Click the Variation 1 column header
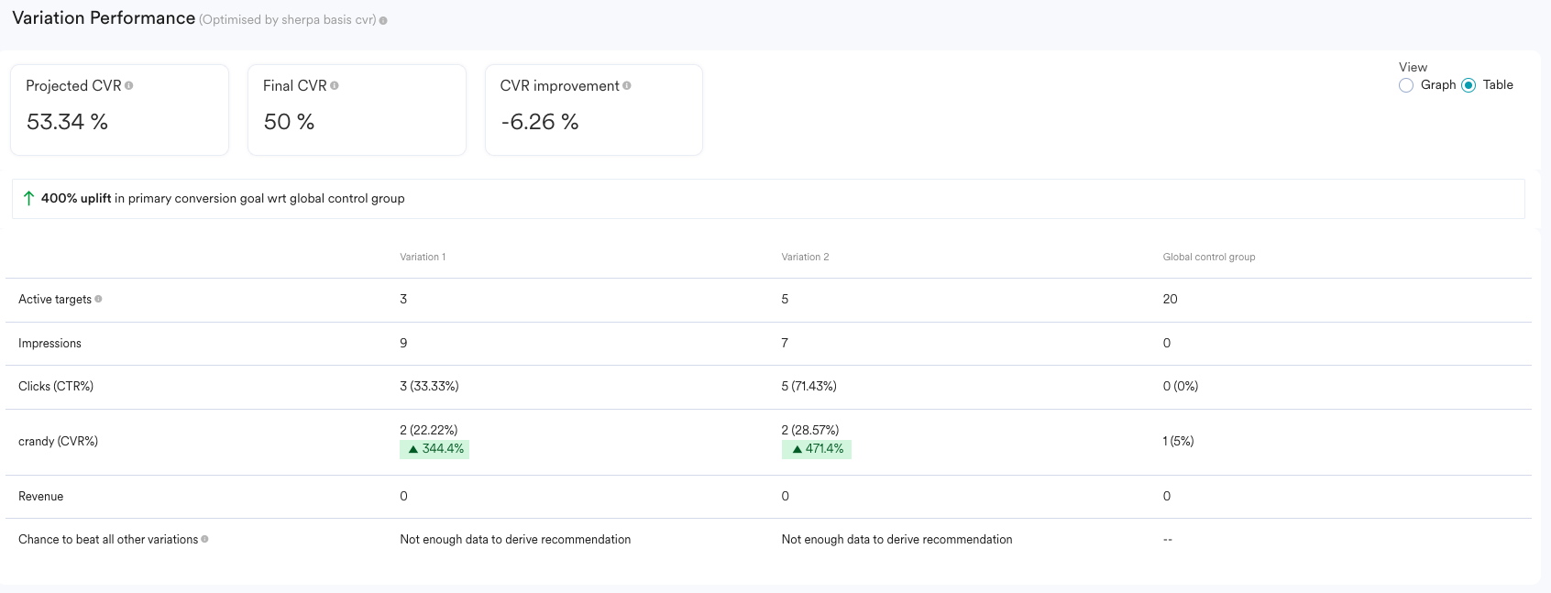 pos(423,257)
